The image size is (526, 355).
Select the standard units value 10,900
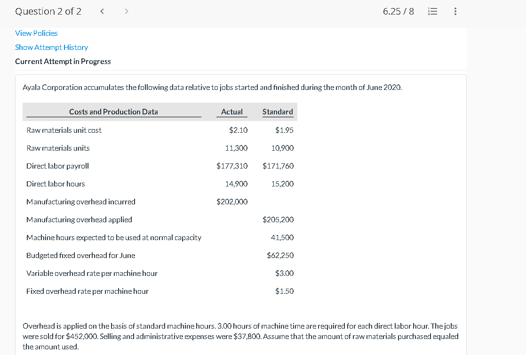(282, 148)
